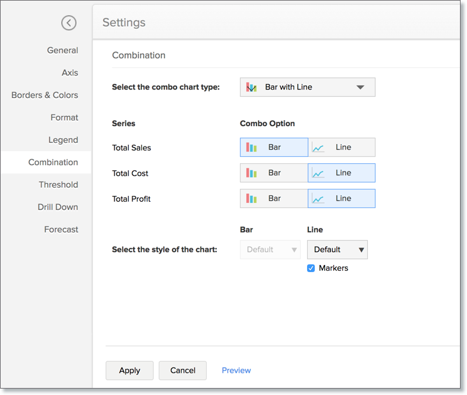
Task: Go to the Forecast settings tab
Action: (x=61, y=229)
